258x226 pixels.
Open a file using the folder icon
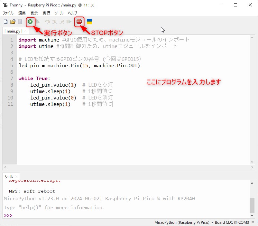tap(13, 22)
